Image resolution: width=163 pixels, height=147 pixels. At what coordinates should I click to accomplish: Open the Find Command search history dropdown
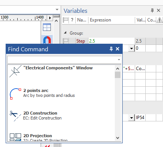tap(119, 60)
